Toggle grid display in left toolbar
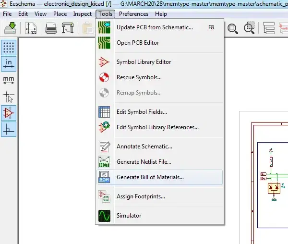The height and width of the screenshot is (244, 288). point(9,48)
